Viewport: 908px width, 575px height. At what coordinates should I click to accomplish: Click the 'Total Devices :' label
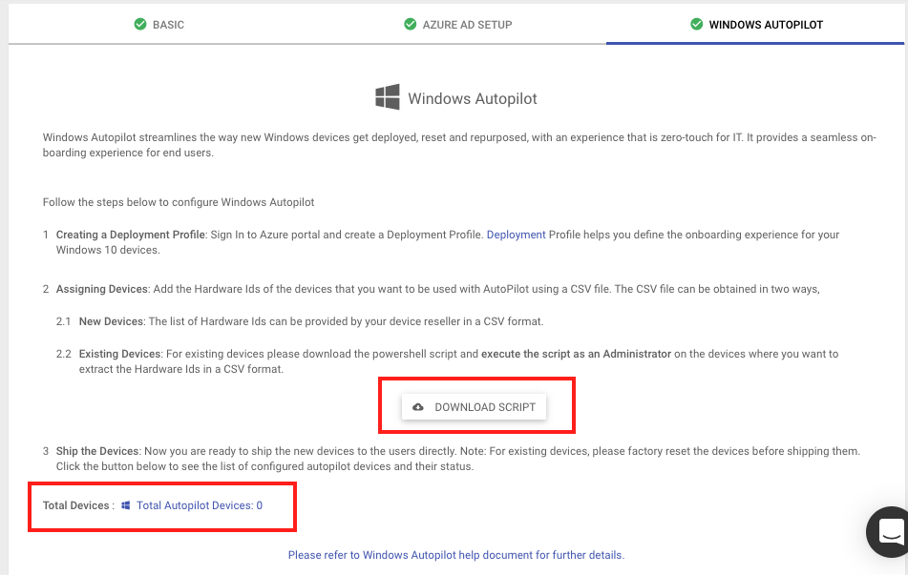click(x=78, y=505)
